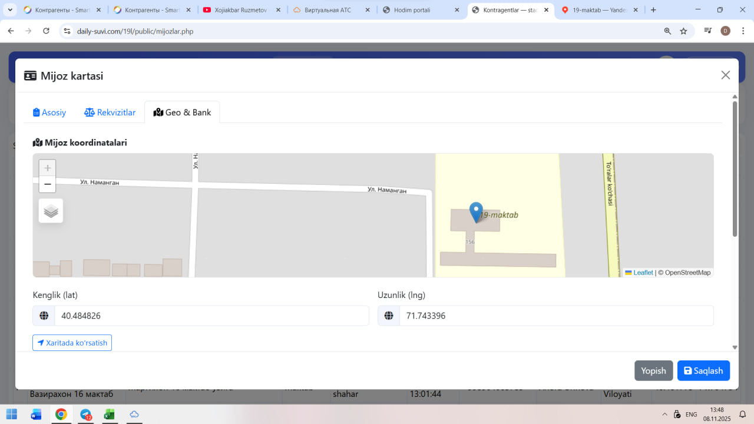Open Excel from the taskbar
The width and height of the screenshot is (754, 424).
[110, 414]
